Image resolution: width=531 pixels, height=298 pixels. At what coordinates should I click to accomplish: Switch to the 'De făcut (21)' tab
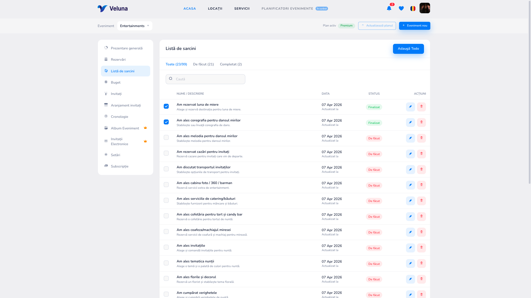tap(203, 64)
